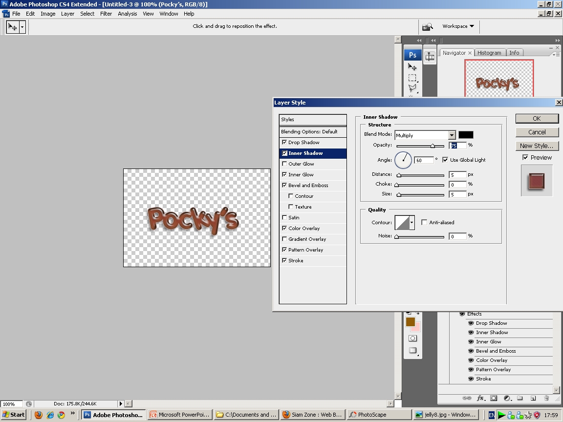Image resolution: width=563 pixels, height=422 pixels.
Task: Click the Angle value input field
Action: coord(424,160)
